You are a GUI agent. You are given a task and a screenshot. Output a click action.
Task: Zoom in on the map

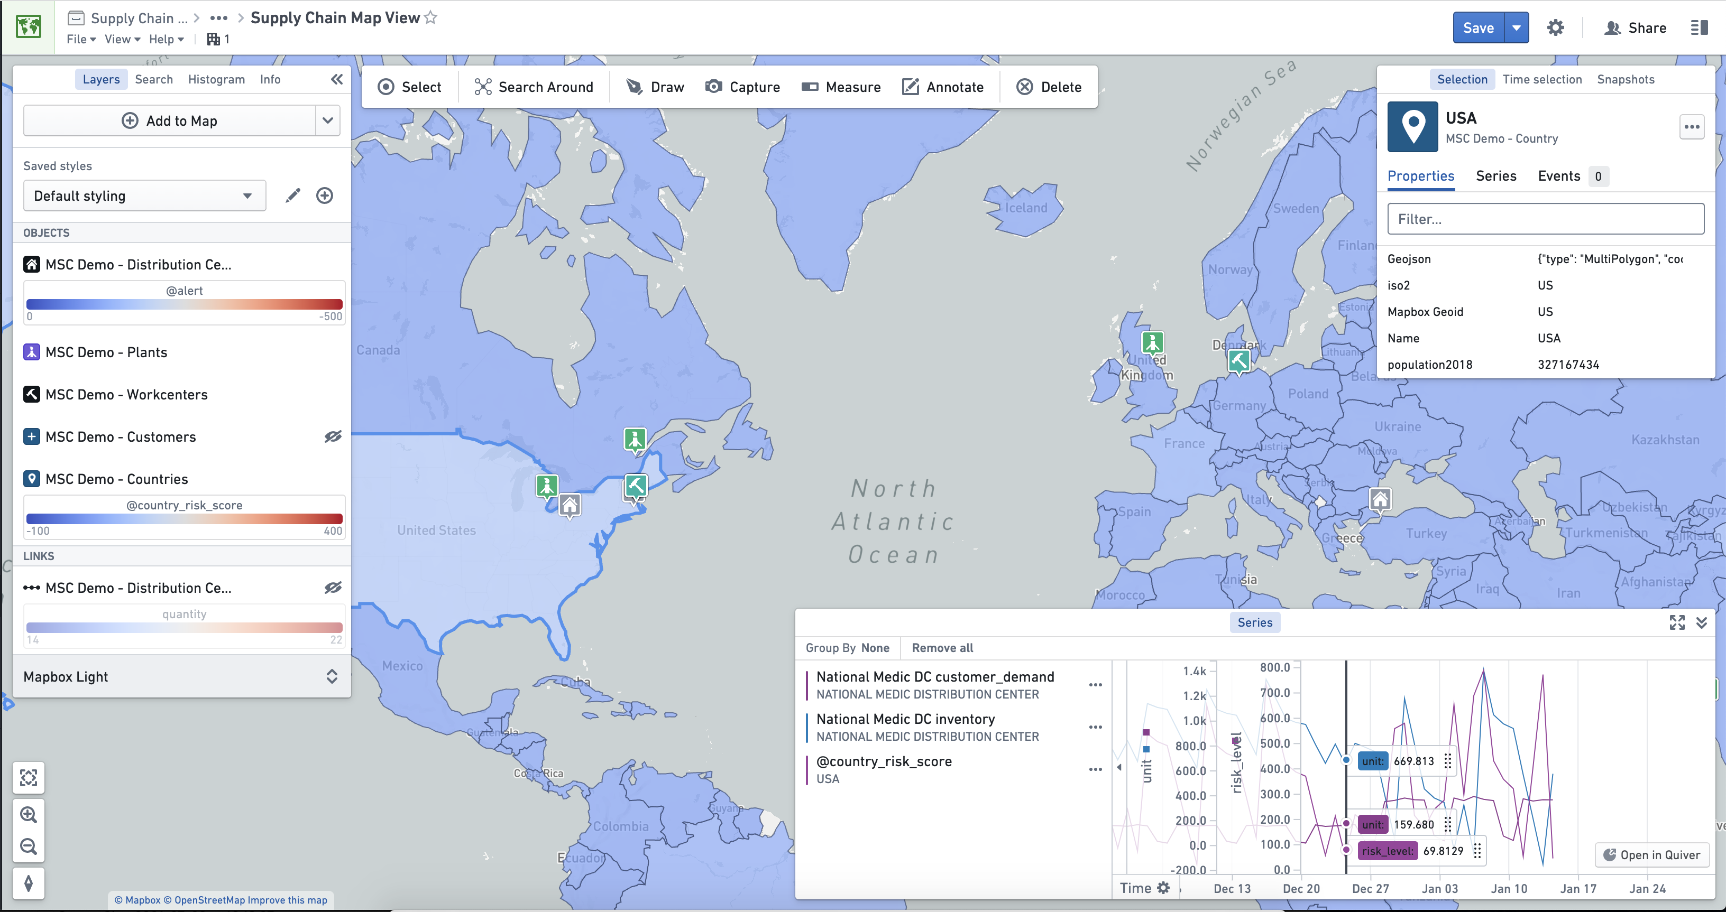(29, 815)
